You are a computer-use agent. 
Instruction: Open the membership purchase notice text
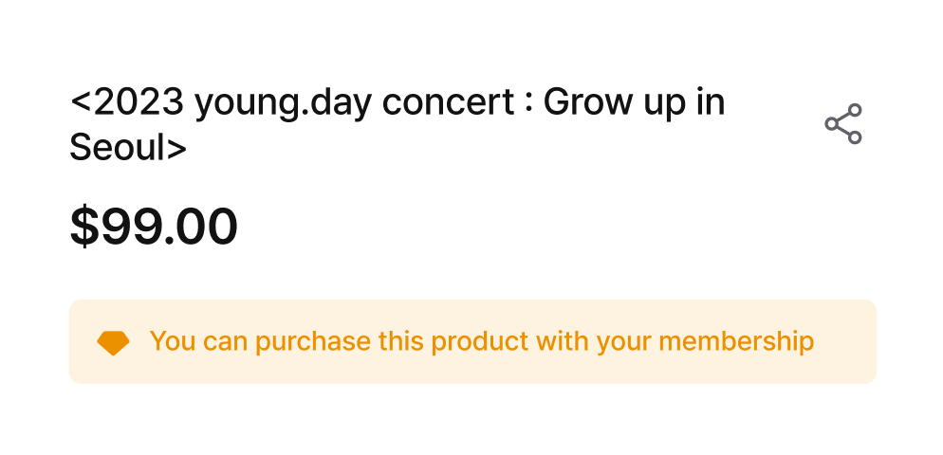pos(482,341)
